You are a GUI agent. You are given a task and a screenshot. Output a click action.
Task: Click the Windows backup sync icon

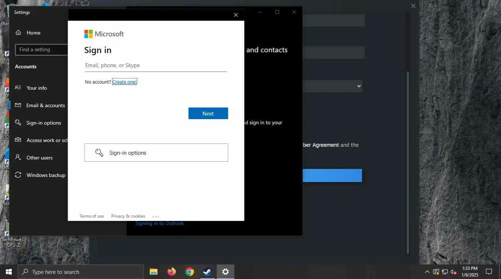coord(18,175)
